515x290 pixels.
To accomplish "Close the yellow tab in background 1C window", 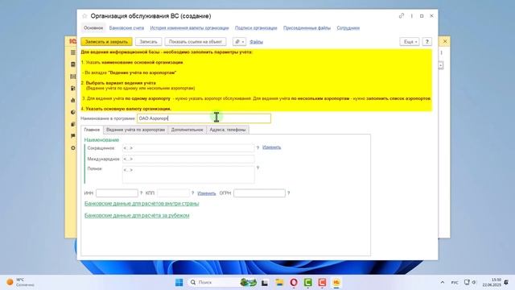I will pos(445,41).
